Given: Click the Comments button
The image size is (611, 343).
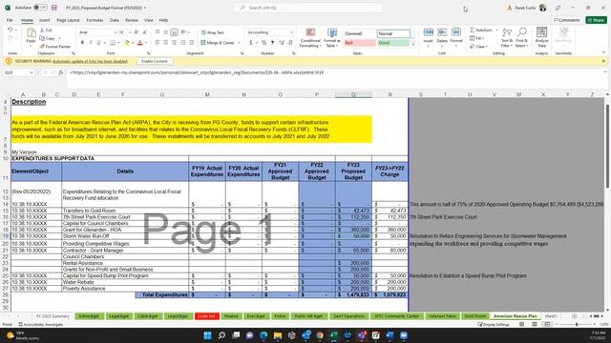Looking at the screenshot, I should click(x=566, y=20).
